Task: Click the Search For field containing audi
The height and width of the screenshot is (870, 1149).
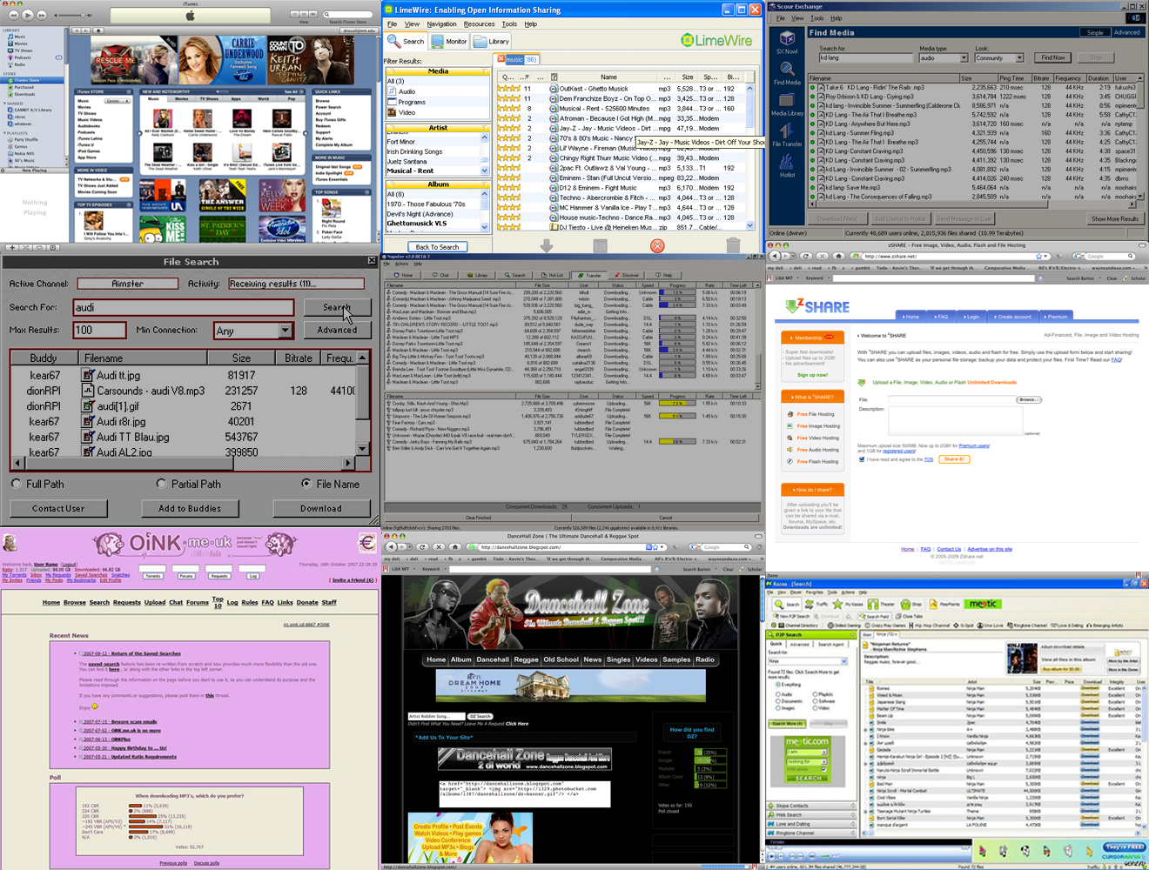Action: (x=185, y=307)
